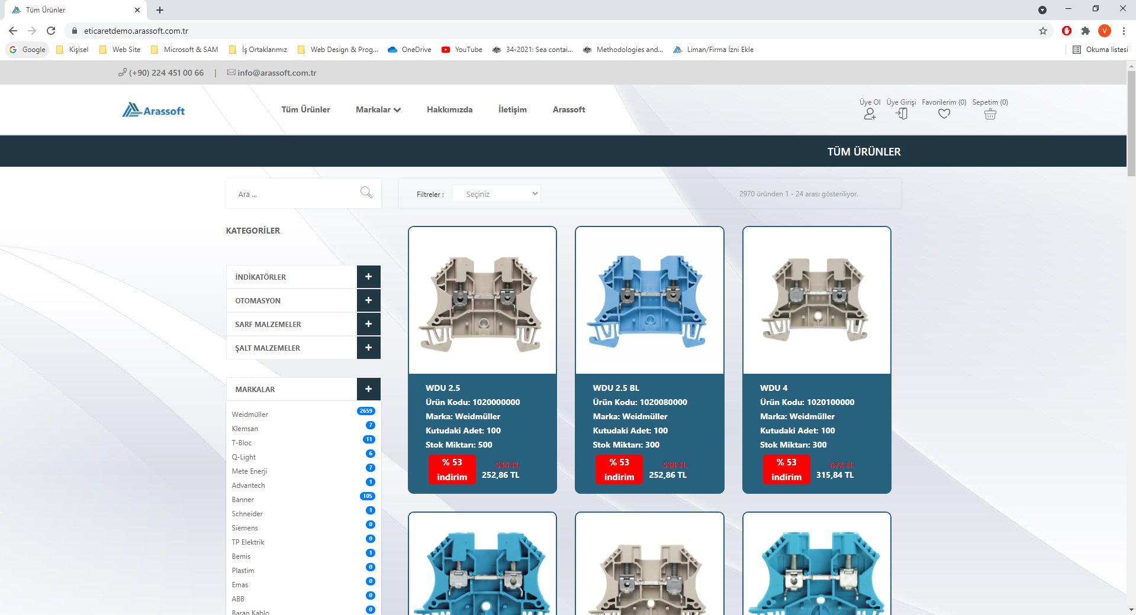The image size is (1136, 615).
Task: Filter by TP Elektrik brand
Action: tap(248, 542)
